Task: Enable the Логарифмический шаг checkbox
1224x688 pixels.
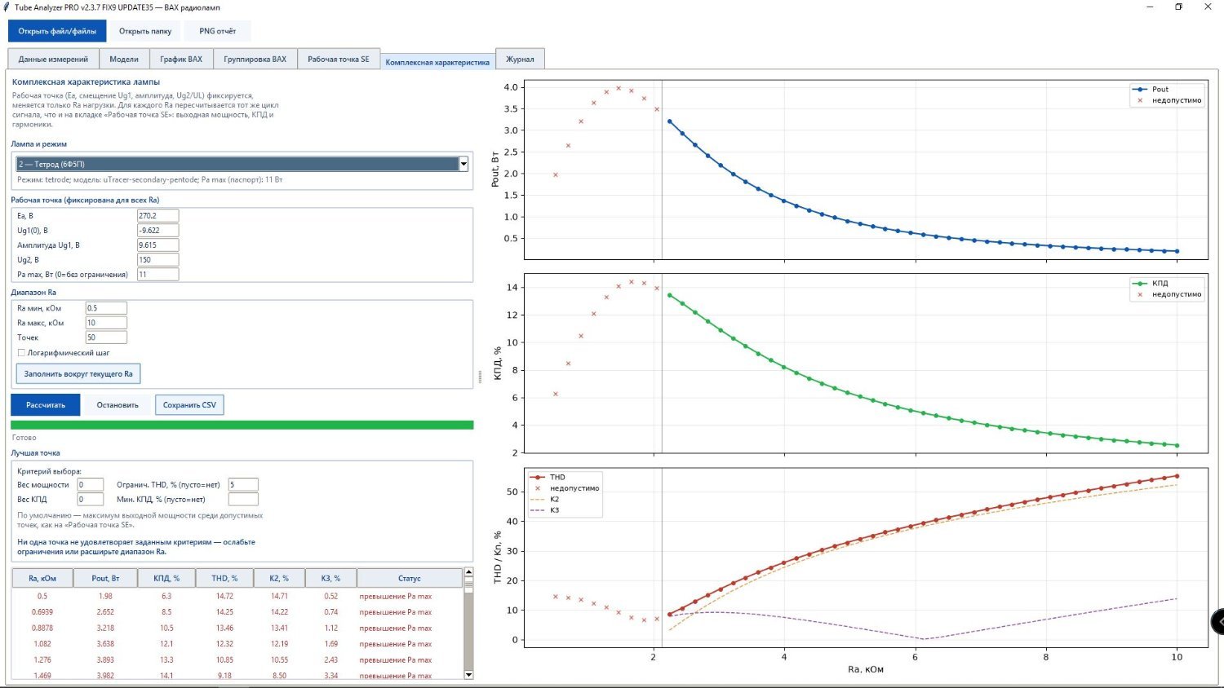Action: [x=21, y=353]
